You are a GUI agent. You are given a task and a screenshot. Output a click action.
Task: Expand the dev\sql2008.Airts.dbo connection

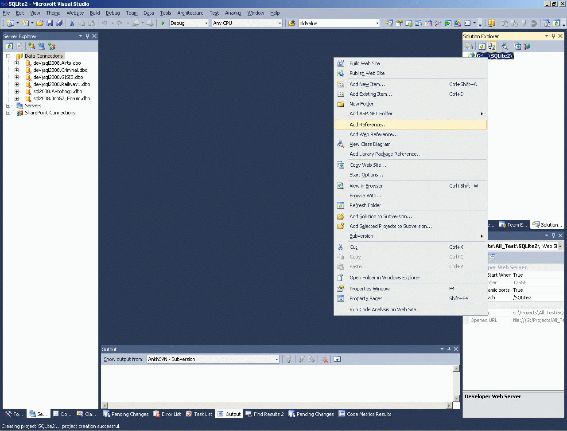pyautogui.click(x=16, y=63)
